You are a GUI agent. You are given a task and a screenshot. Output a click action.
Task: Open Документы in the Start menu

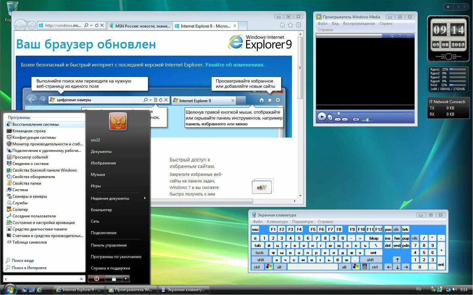coord(101,151)
